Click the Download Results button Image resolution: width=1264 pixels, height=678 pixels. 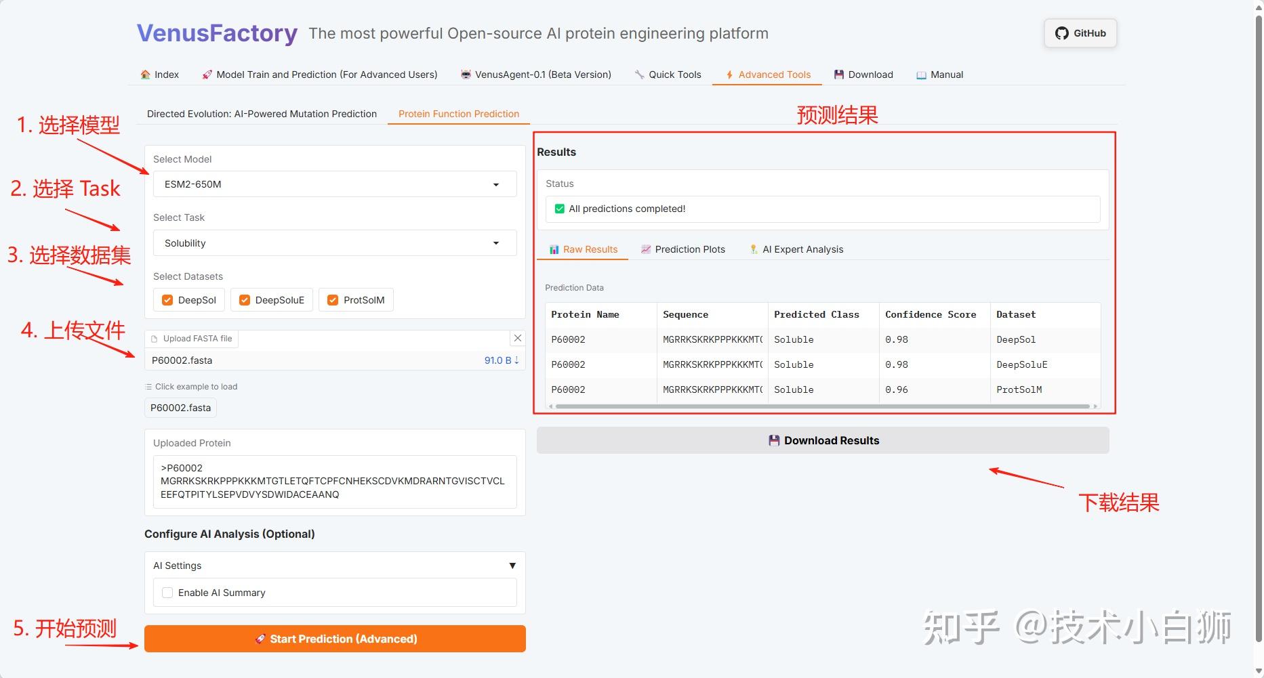823,440
